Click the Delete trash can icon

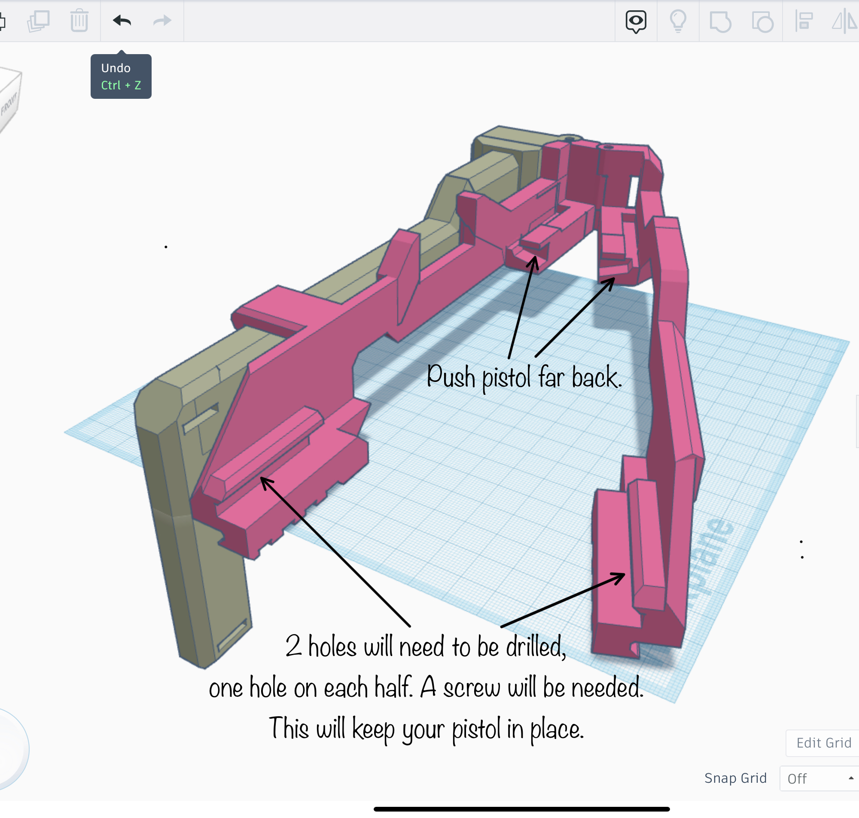click(79, 21)
